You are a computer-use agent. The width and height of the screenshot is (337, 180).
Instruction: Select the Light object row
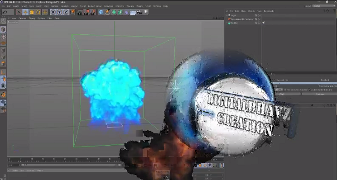(x=233, y=15)
